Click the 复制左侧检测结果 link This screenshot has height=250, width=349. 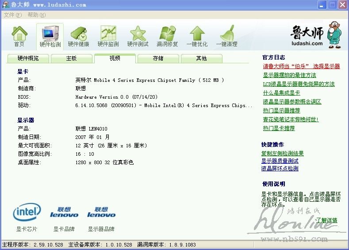click(x=282, y=154)
